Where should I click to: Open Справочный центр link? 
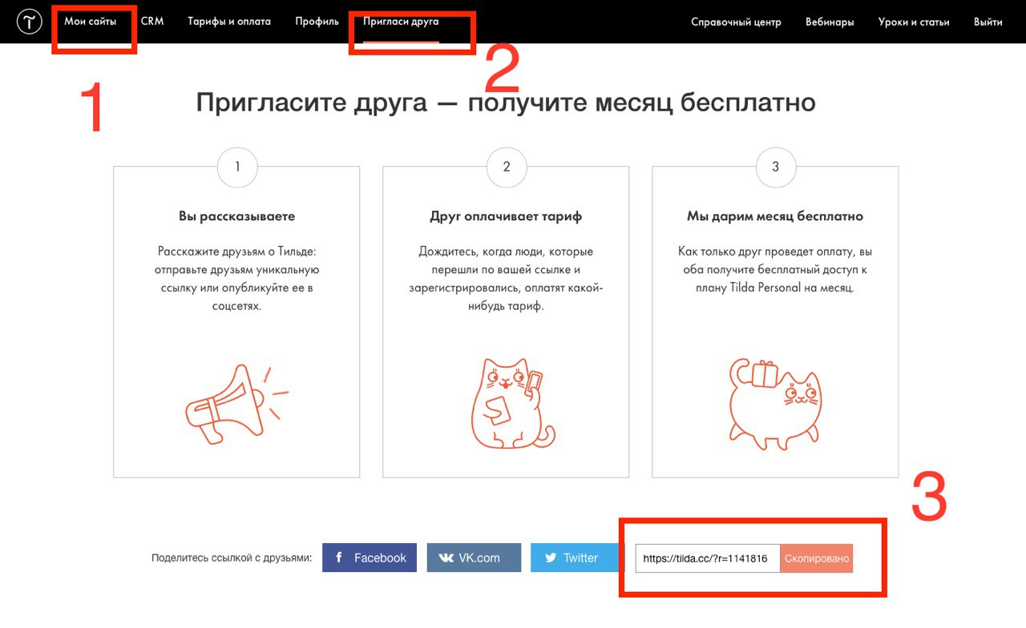click(x=736, y=22)
